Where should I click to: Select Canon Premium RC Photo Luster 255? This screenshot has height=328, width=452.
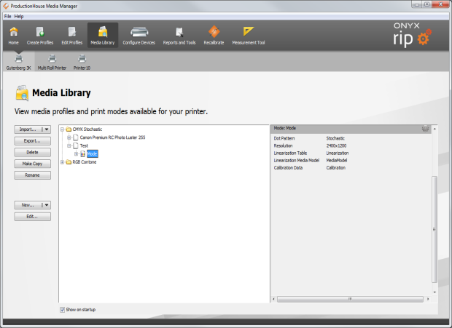pos(112,137)
